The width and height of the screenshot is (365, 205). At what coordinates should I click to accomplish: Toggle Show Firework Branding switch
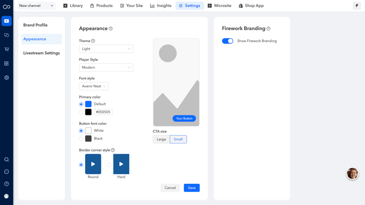point(228,41)
